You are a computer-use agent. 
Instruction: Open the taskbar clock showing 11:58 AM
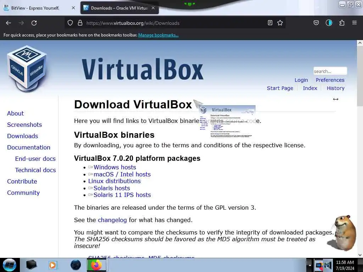tap(345, 265)
